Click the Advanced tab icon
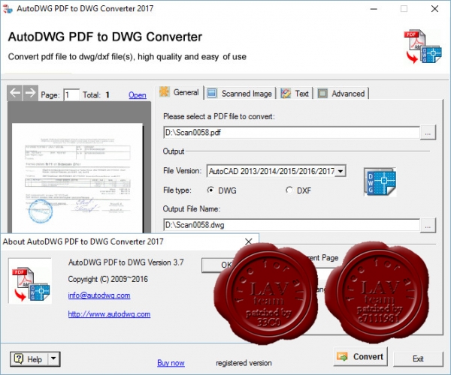The image size is (451, 375). (322, 94)
